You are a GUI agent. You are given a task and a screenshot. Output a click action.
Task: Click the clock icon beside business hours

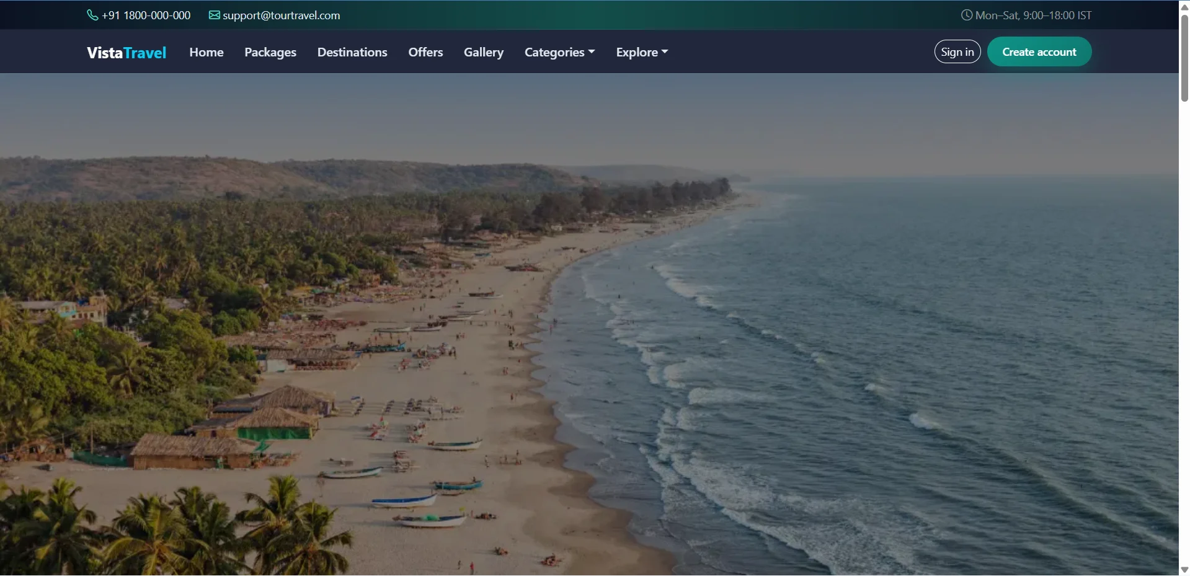(x=966, y=15)
